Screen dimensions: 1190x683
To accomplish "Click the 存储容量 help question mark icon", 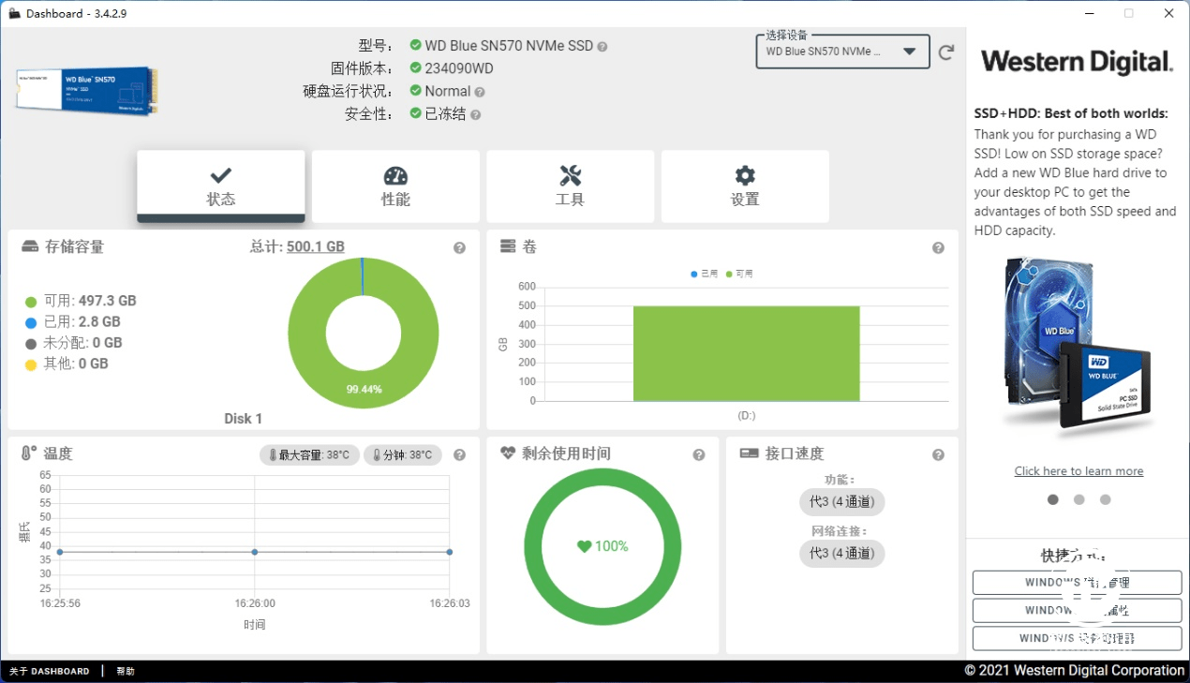I will [x=459, y=247].
